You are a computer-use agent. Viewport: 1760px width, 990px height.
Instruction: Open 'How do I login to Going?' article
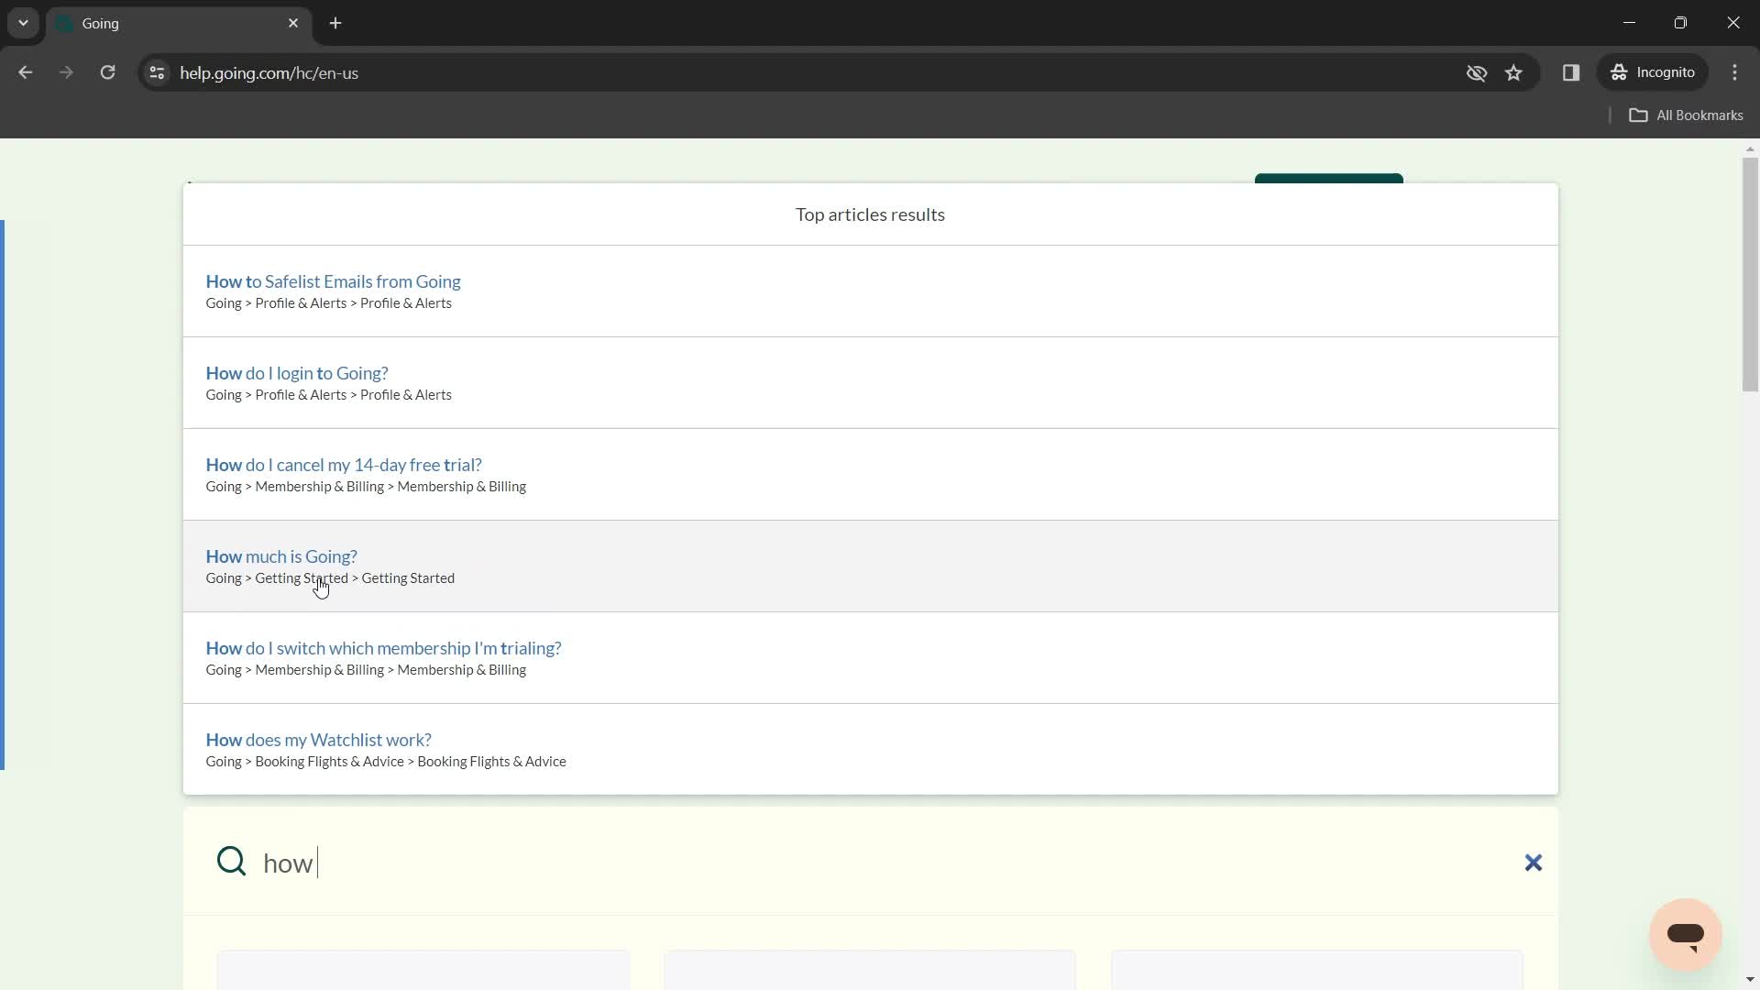tap(296, 373)
